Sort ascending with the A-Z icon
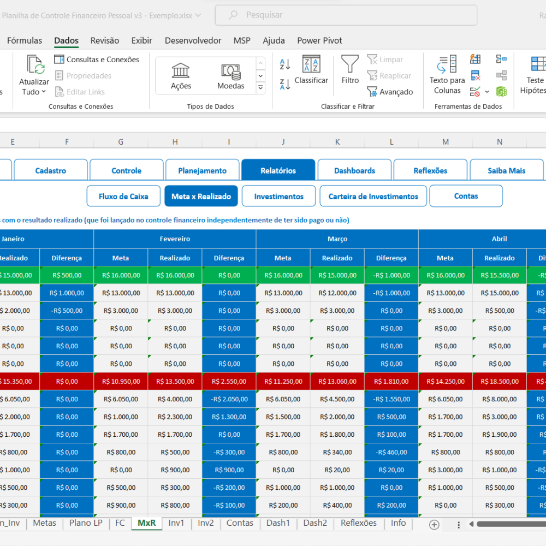546x546 pixels. (285, 64)
